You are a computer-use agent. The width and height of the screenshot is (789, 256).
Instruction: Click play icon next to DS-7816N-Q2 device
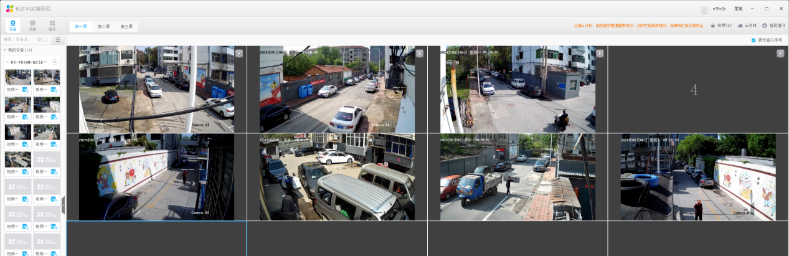click(x=55, y=62)
